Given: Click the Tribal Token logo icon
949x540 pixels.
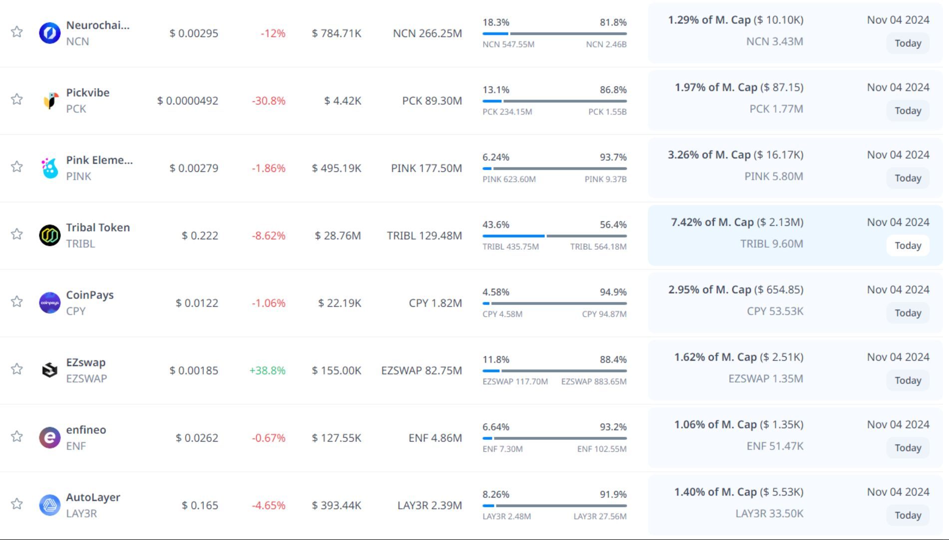Looking at the screenshot, I should pyautogui.click(x=50, y=235).
